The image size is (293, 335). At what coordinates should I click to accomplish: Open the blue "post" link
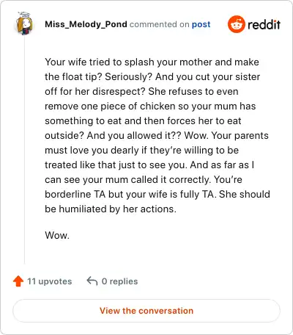pos(201,24)
